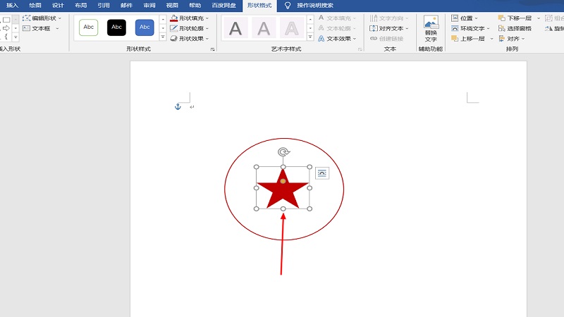Apply the blue Abc shape style
The image size is (564, 317).
coord(145,27)
